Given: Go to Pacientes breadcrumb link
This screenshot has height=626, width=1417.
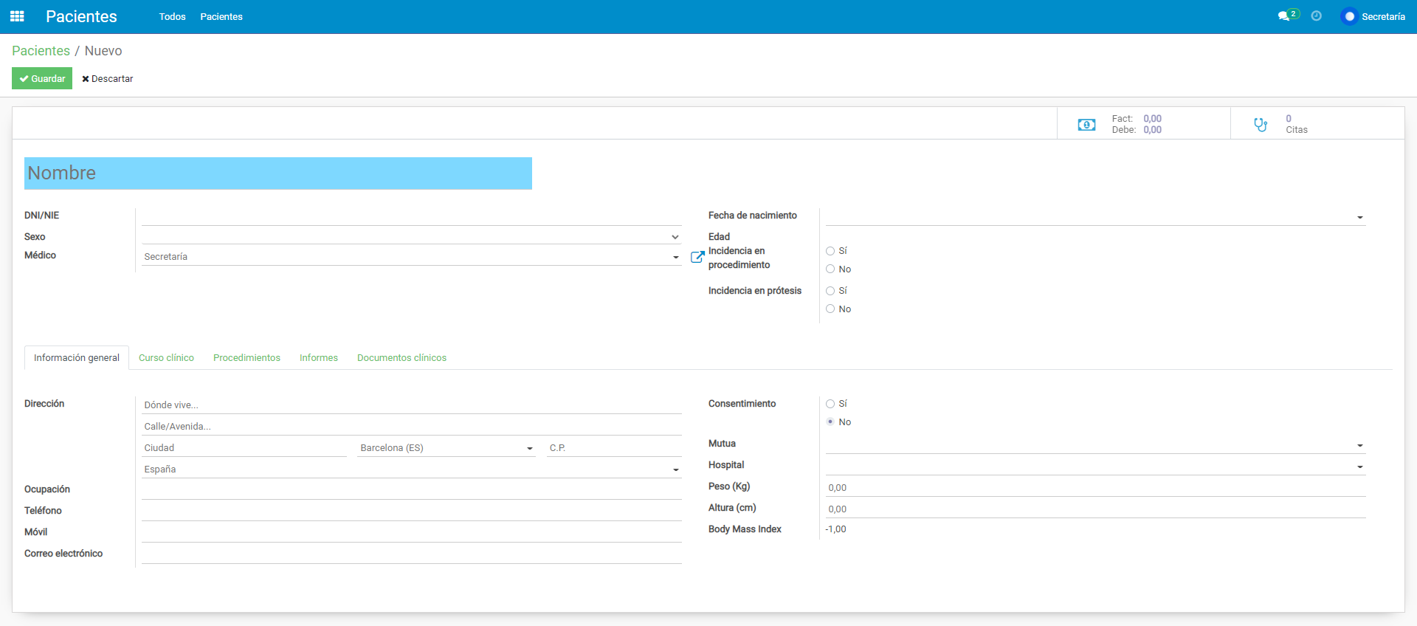Looking at the screenshot, I should 41,51.
